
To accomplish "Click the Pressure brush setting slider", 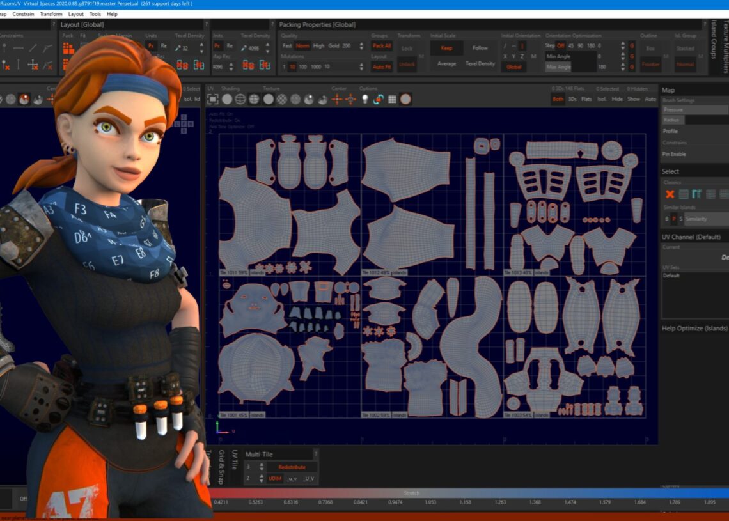I will point(694,110).
